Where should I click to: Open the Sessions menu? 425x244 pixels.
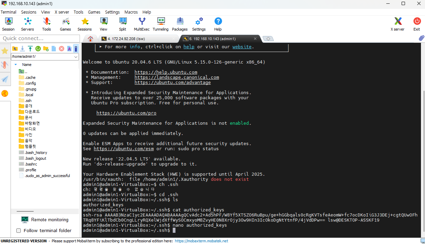[29, 12]
